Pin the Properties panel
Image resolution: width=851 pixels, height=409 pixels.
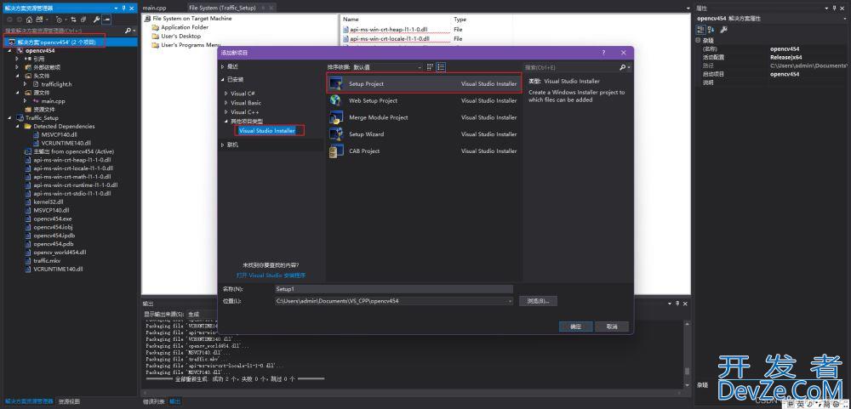coord(834,9)
